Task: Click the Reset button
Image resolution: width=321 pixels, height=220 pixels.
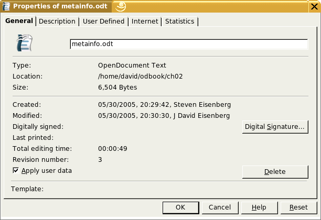Action: 298,207
